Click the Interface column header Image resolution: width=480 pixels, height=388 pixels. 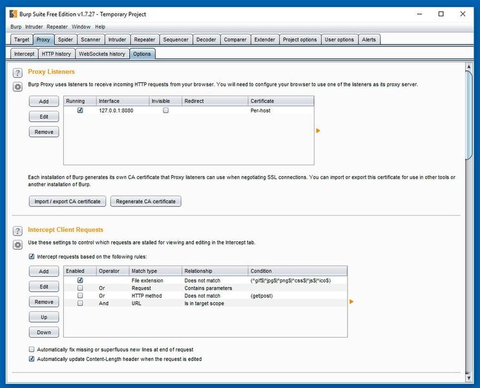[123, 101]
